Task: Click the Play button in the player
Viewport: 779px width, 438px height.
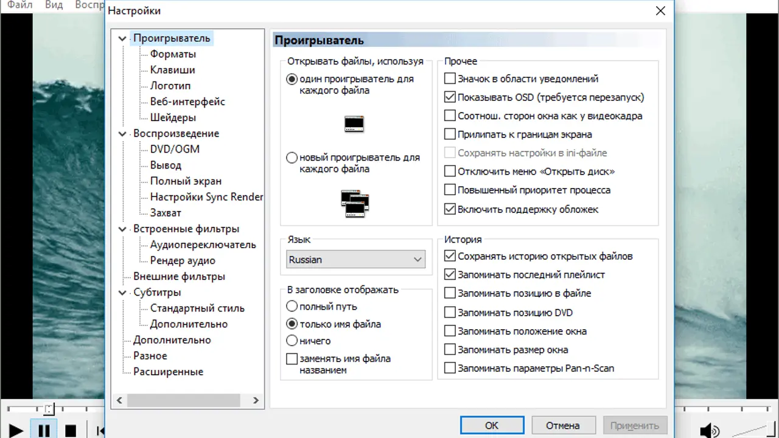Action: click(16, 431)
